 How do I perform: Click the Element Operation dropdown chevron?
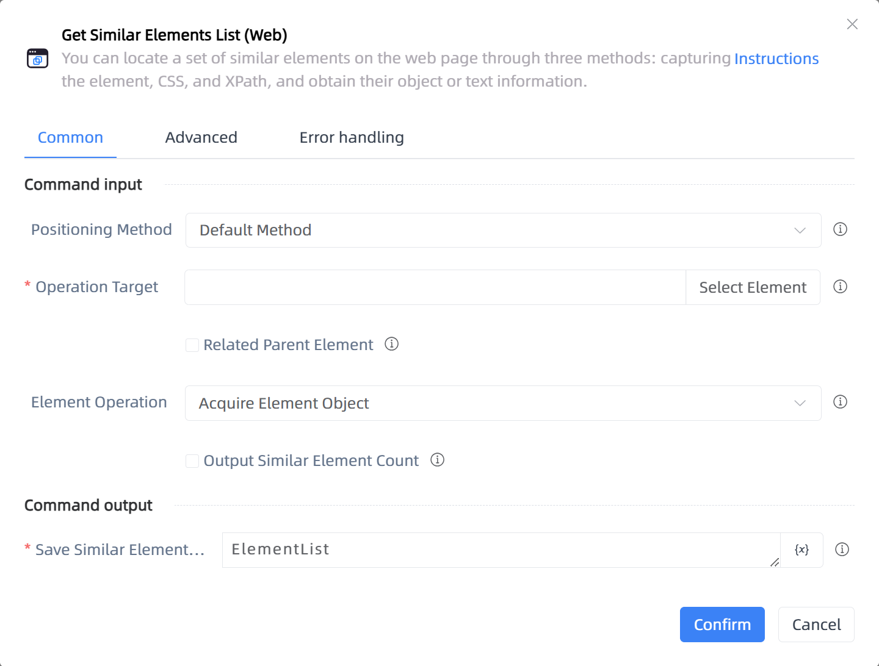(x=800, y=403)
